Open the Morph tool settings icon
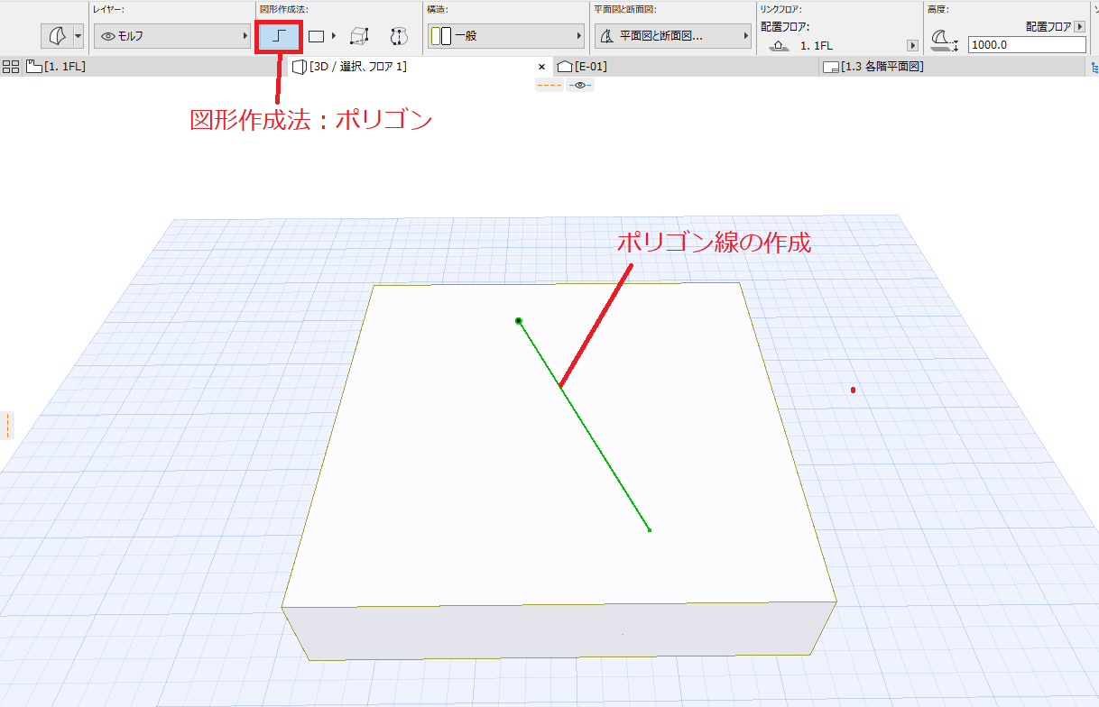 pos(56,36)
